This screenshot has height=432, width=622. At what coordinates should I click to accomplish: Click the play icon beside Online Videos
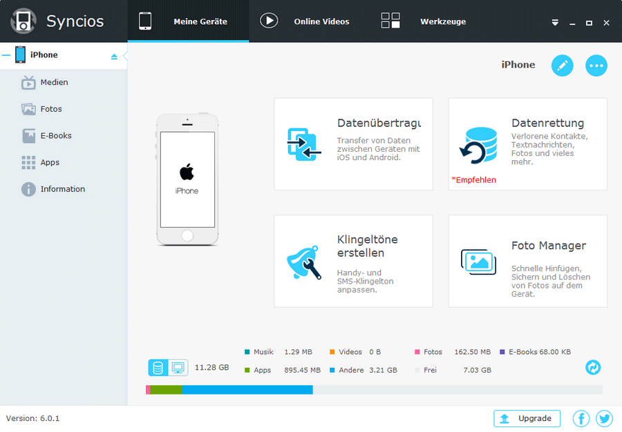pos(269,21)
